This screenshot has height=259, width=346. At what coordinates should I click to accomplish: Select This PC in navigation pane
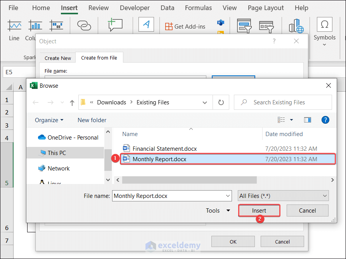tap(65, 153)
